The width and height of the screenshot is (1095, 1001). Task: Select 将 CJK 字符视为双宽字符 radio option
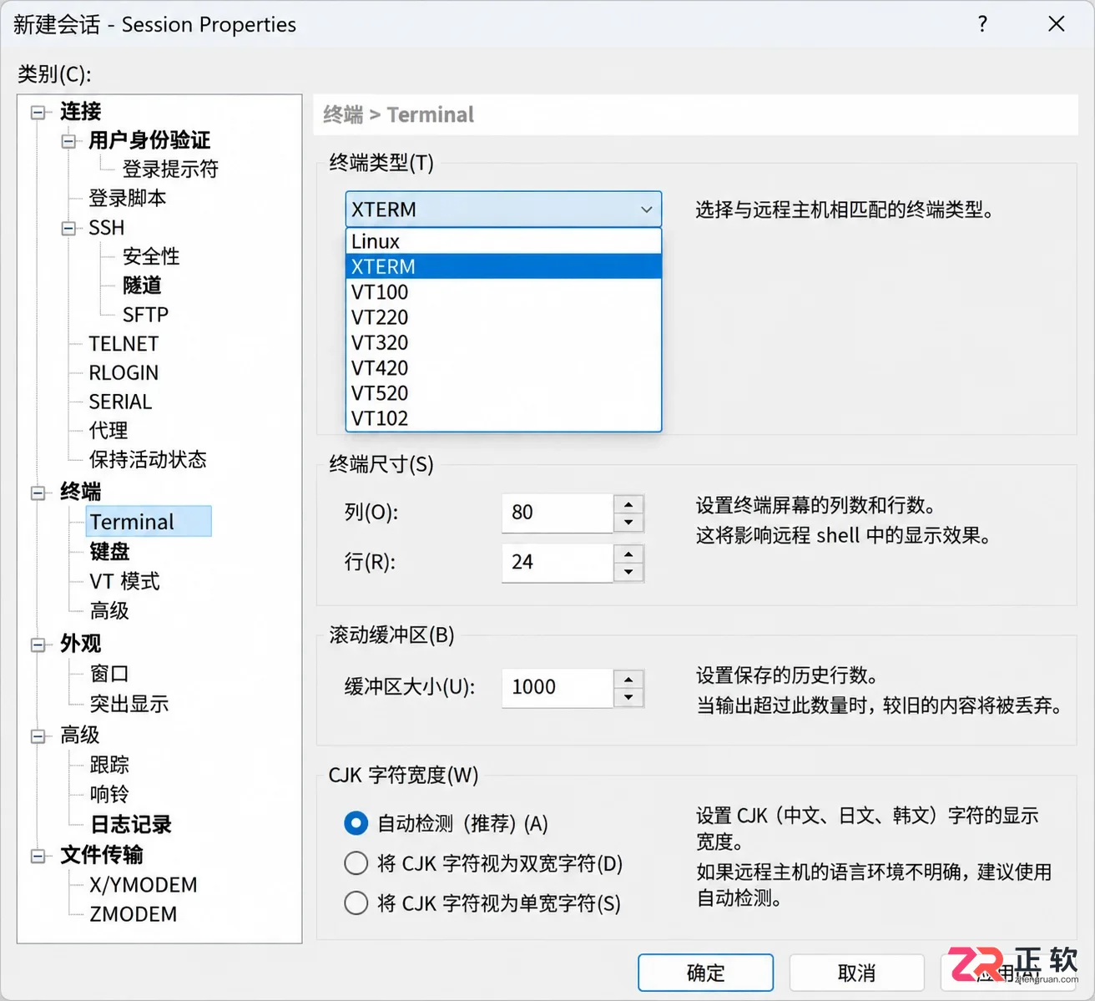tap(356, 863)
